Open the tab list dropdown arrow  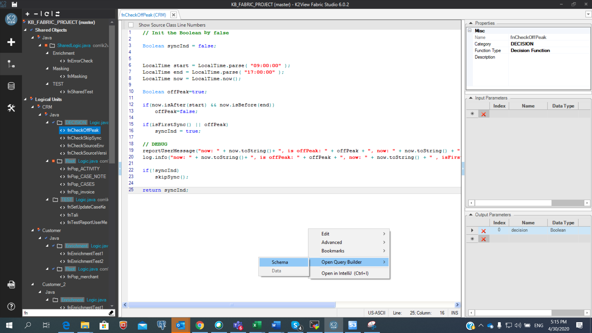coord(588,14)
